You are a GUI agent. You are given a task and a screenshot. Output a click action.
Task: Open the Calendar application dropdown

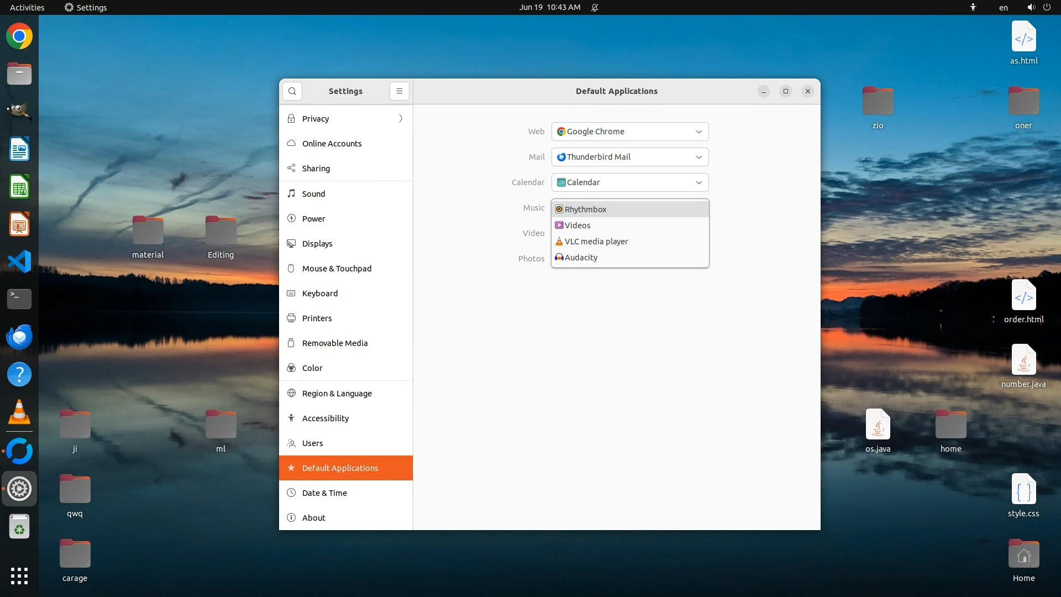coord(629,182)
